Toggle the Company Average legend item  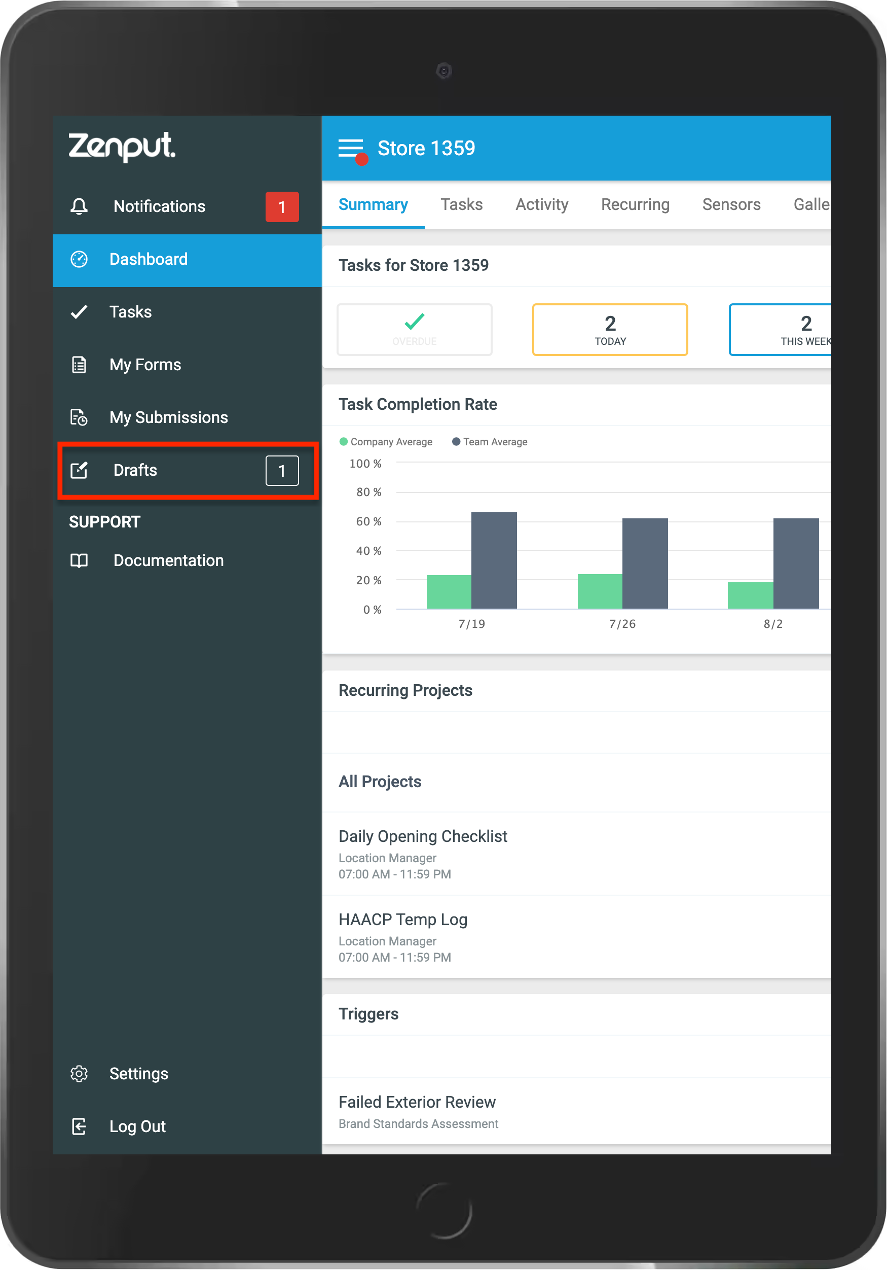point(386,441)
